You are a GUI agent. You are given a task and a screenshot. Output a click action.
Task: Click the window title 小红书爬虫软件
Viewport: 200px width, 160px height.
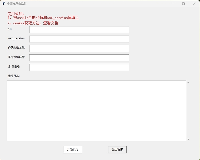[x=17, y=4]
